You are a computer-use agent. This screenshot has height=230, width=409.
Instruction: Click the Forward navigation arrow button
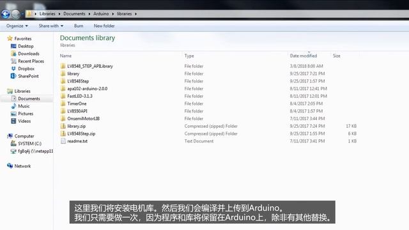click(15, 14)
